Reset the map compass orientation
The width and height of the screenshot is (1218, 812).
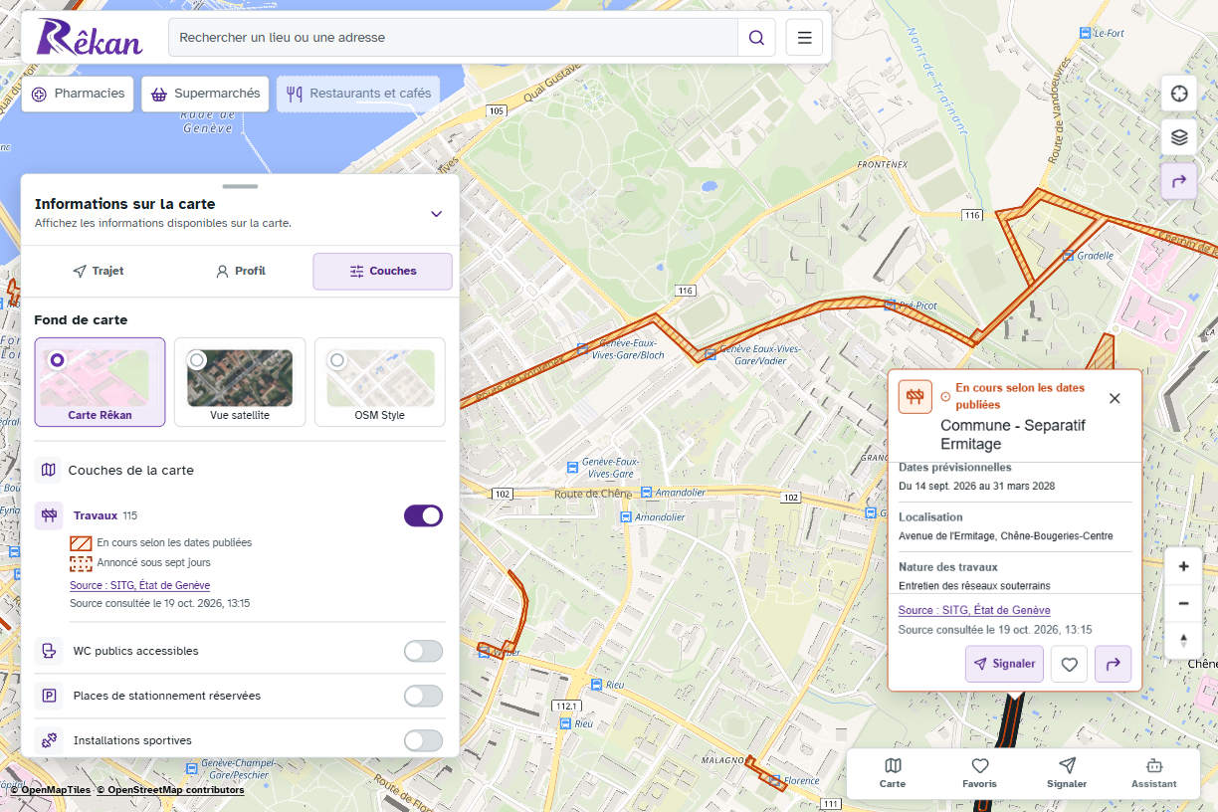[1183, 640]
